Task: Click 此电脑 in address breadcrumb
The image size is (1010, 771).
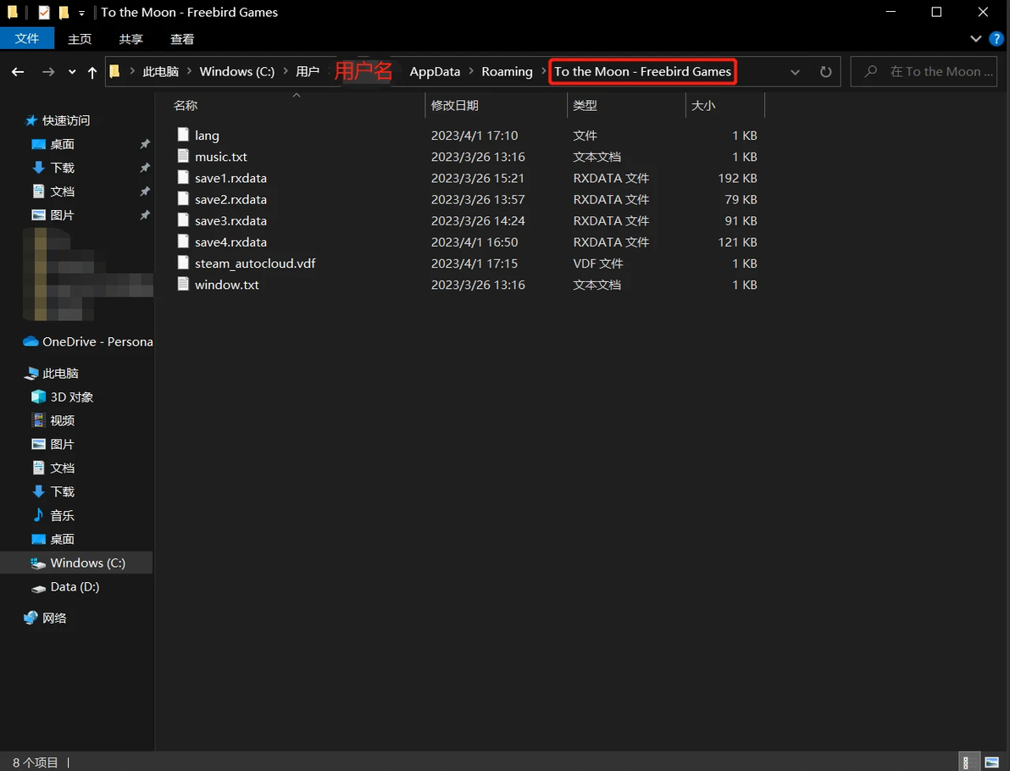Action: pos(160,71)
